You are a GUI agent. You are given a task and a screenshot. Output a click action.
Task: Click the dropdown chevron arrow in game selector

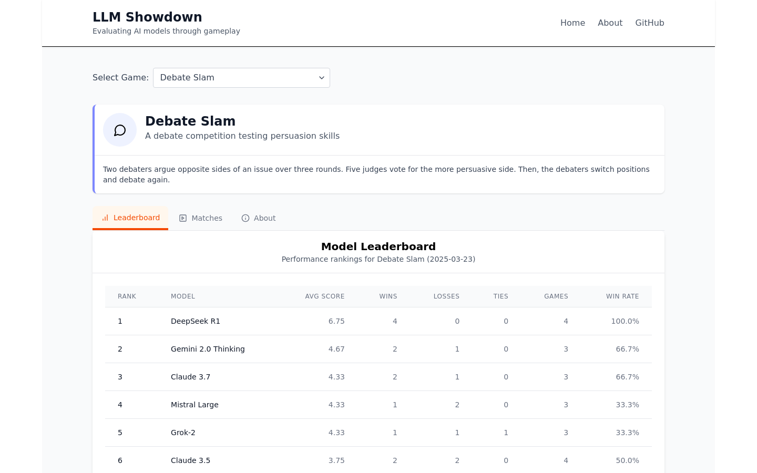[x=322, y=78]
